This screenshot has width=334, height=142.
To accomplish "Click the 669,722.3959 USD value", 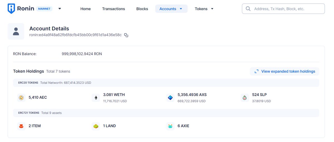I will tap(191, 101).
